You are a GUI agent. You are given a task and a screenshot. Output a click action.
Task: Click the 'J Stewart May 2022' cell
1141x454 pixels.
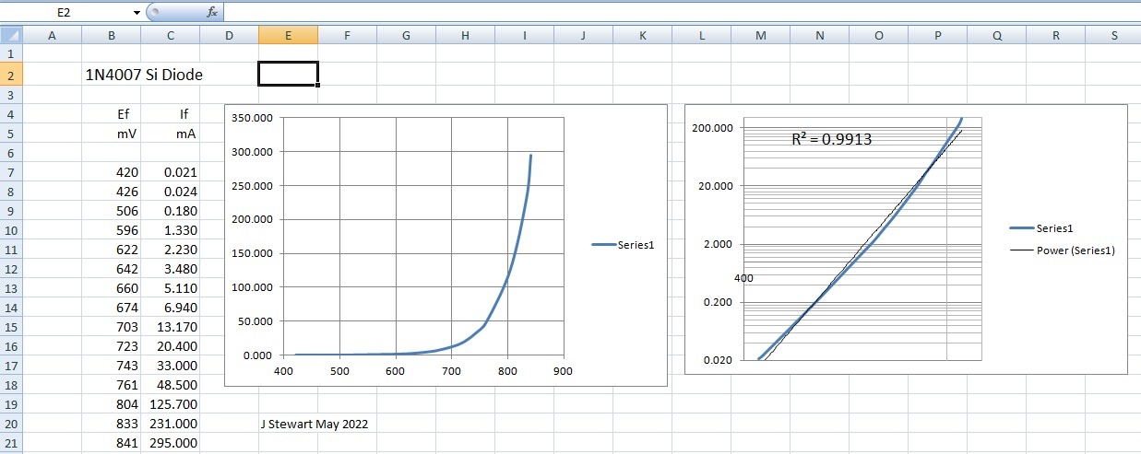[x=315, y=424]
